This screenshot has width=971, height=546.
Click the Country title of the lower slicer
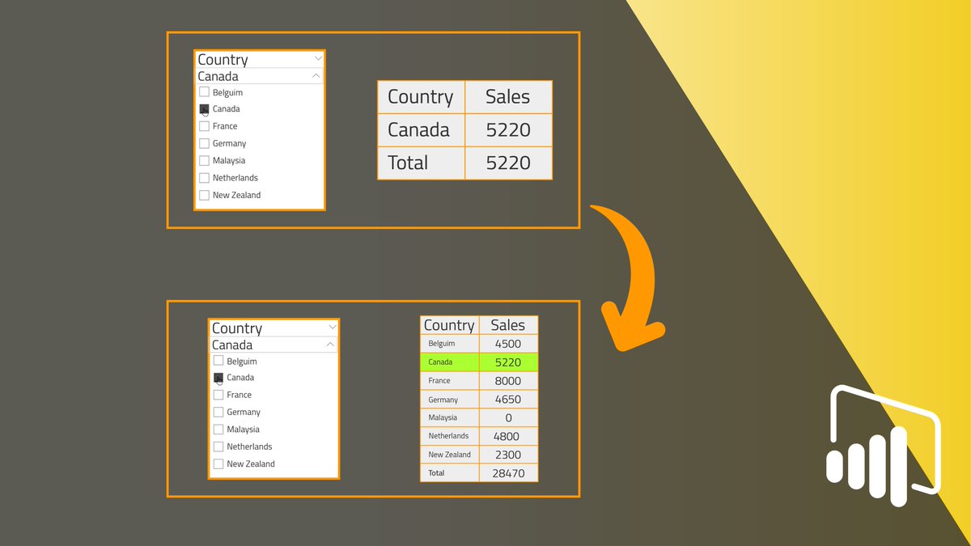tap(237, 328)
